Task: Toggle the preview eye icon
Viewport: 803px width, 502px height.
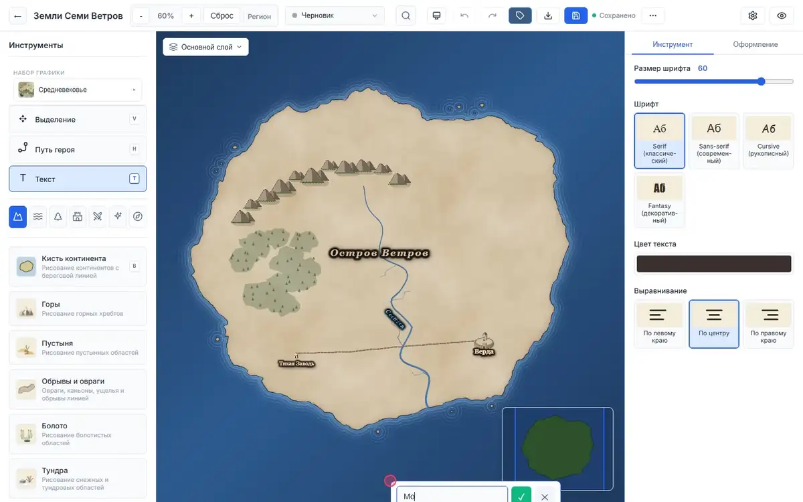Action: [x=782, y=15]
